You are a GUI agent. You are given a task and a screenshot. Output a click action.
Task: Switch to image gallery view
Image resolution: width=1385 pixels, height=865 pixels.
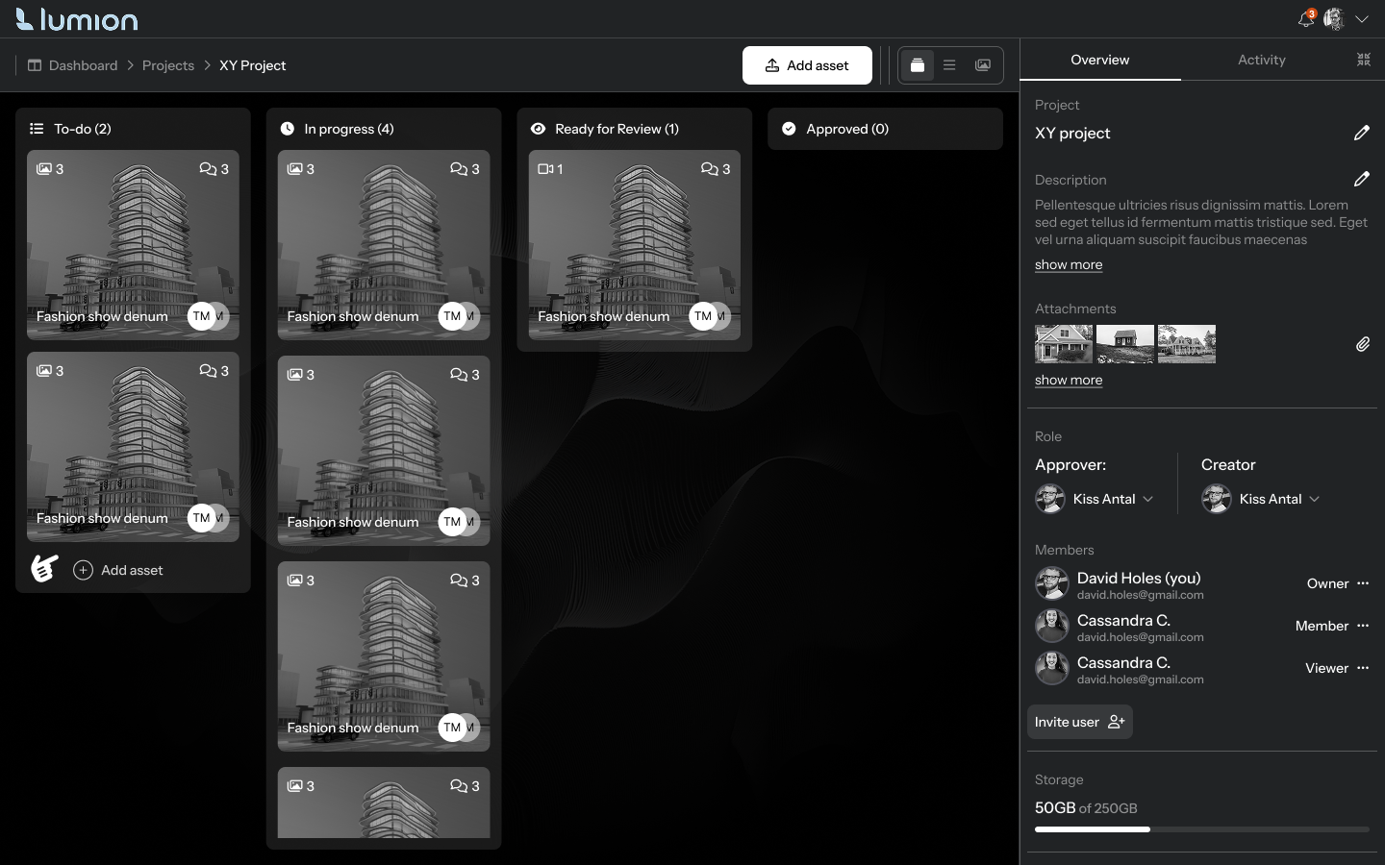(983, 65)
